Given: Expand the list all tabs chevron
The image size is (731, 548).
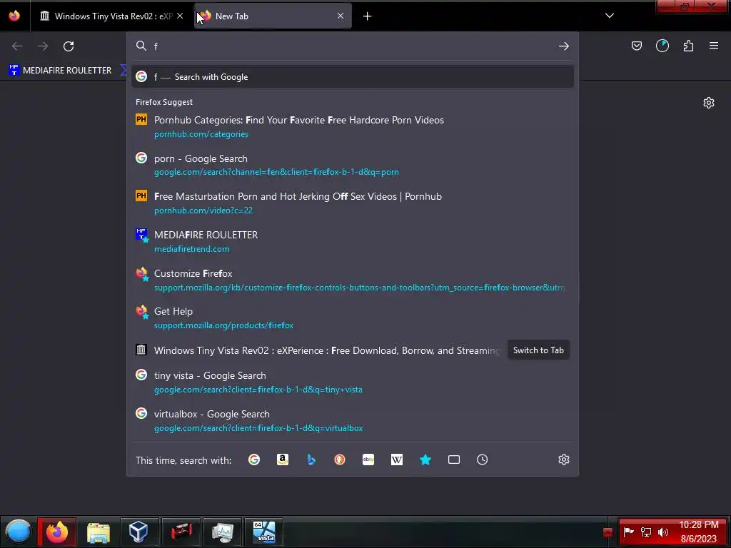Looking at the screenshot, I should click(610, 16).
